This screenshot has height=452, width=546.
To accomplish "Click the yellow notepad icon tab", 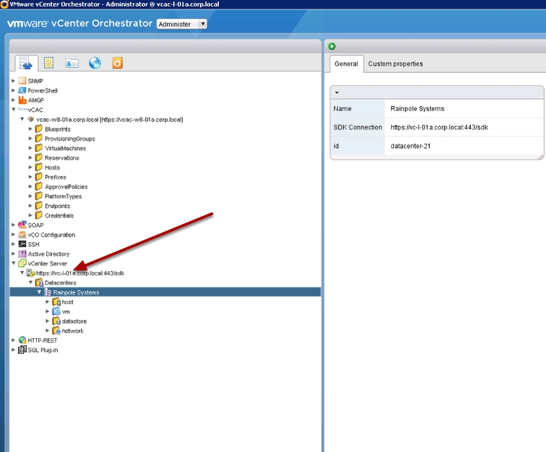I will pyautogui.click(x=49, y=63).
